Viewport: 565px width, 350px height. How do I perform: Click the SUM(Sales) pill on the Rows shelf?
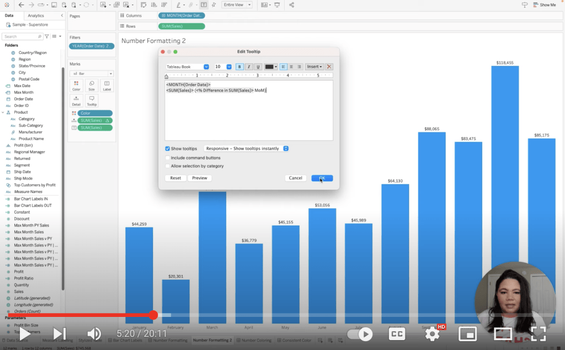coord(182,26)
